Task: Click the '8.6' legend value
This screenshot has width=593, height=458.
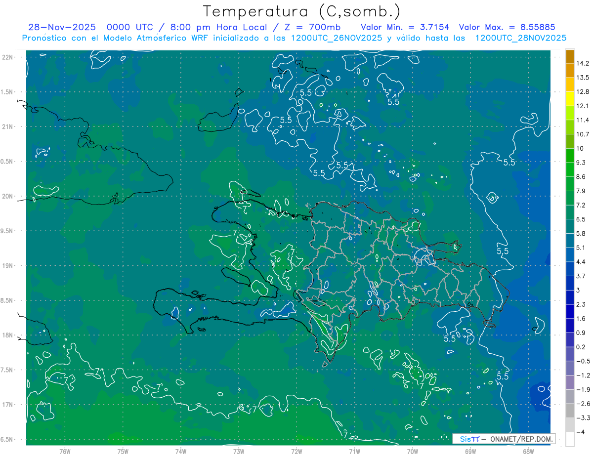Action: (581, 176)
